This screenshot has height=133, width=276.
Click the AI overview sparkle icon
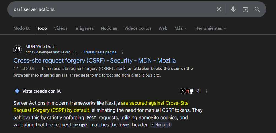(17, 91)
